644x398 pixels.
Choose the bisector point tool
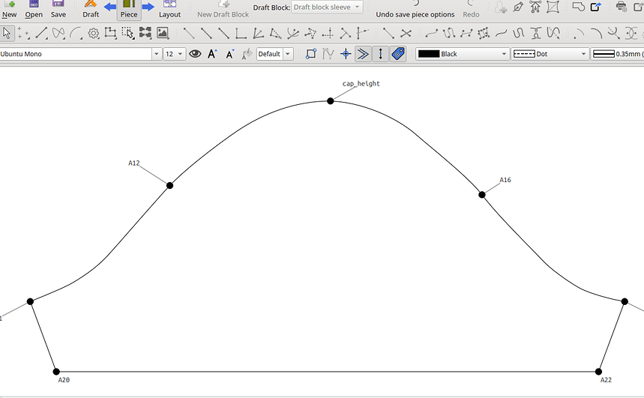(259, 33)
